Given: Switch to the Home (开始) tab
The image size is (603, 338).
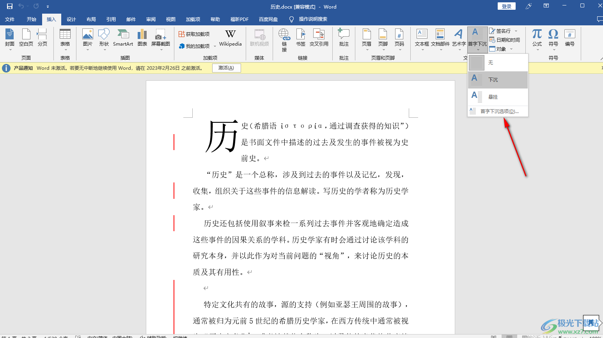Looking at the screenshot, I should click(32, 19).
